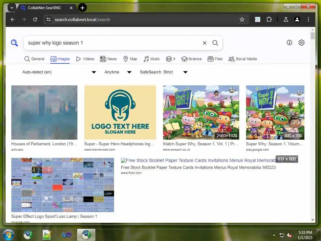Screen dimensions: 321x241
Task: Click the address bar URL
Action: tap(82, 19)
